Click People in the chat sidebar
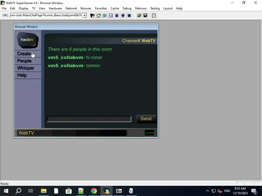 point(28,61)
